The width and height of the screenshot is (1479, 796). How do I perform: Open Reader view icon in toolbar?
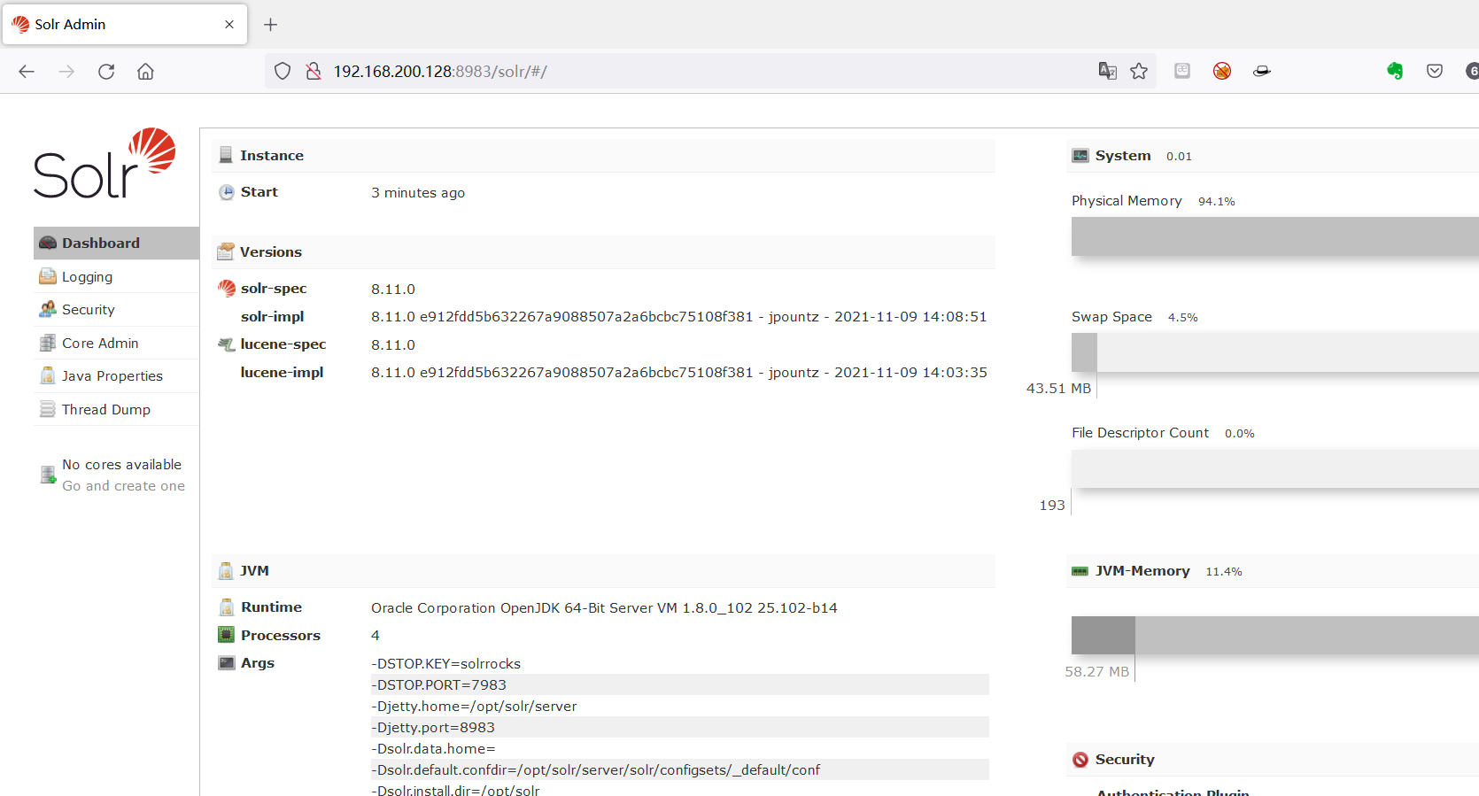[1182, 72]
